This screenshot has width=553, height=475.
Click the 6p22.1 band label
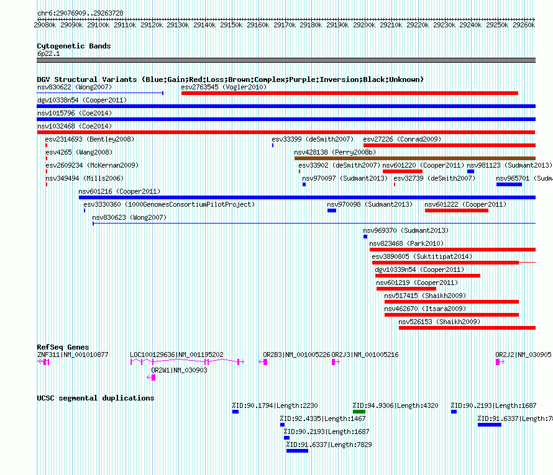click(x=48, y=53)
